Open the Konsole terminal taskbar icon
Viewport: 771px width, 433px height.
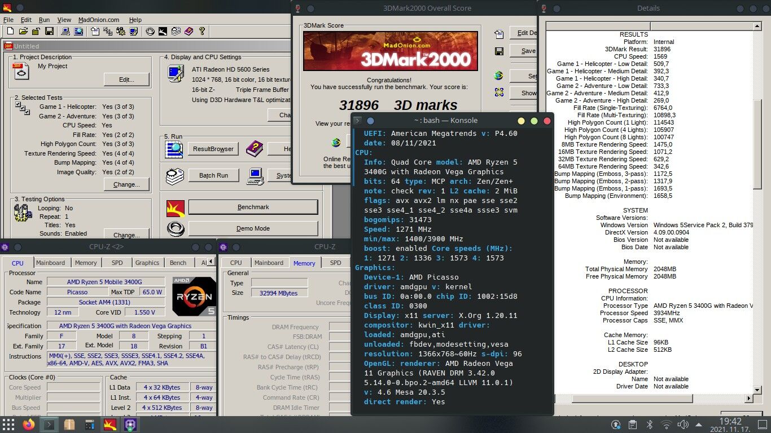pos(49,424)
